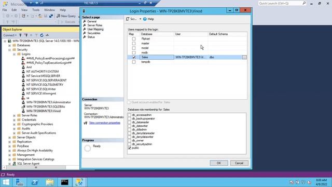Click the Object Explorer horizontal scrollbar
The height and width of the screenshot is (187, 332).
coord(36,167)
